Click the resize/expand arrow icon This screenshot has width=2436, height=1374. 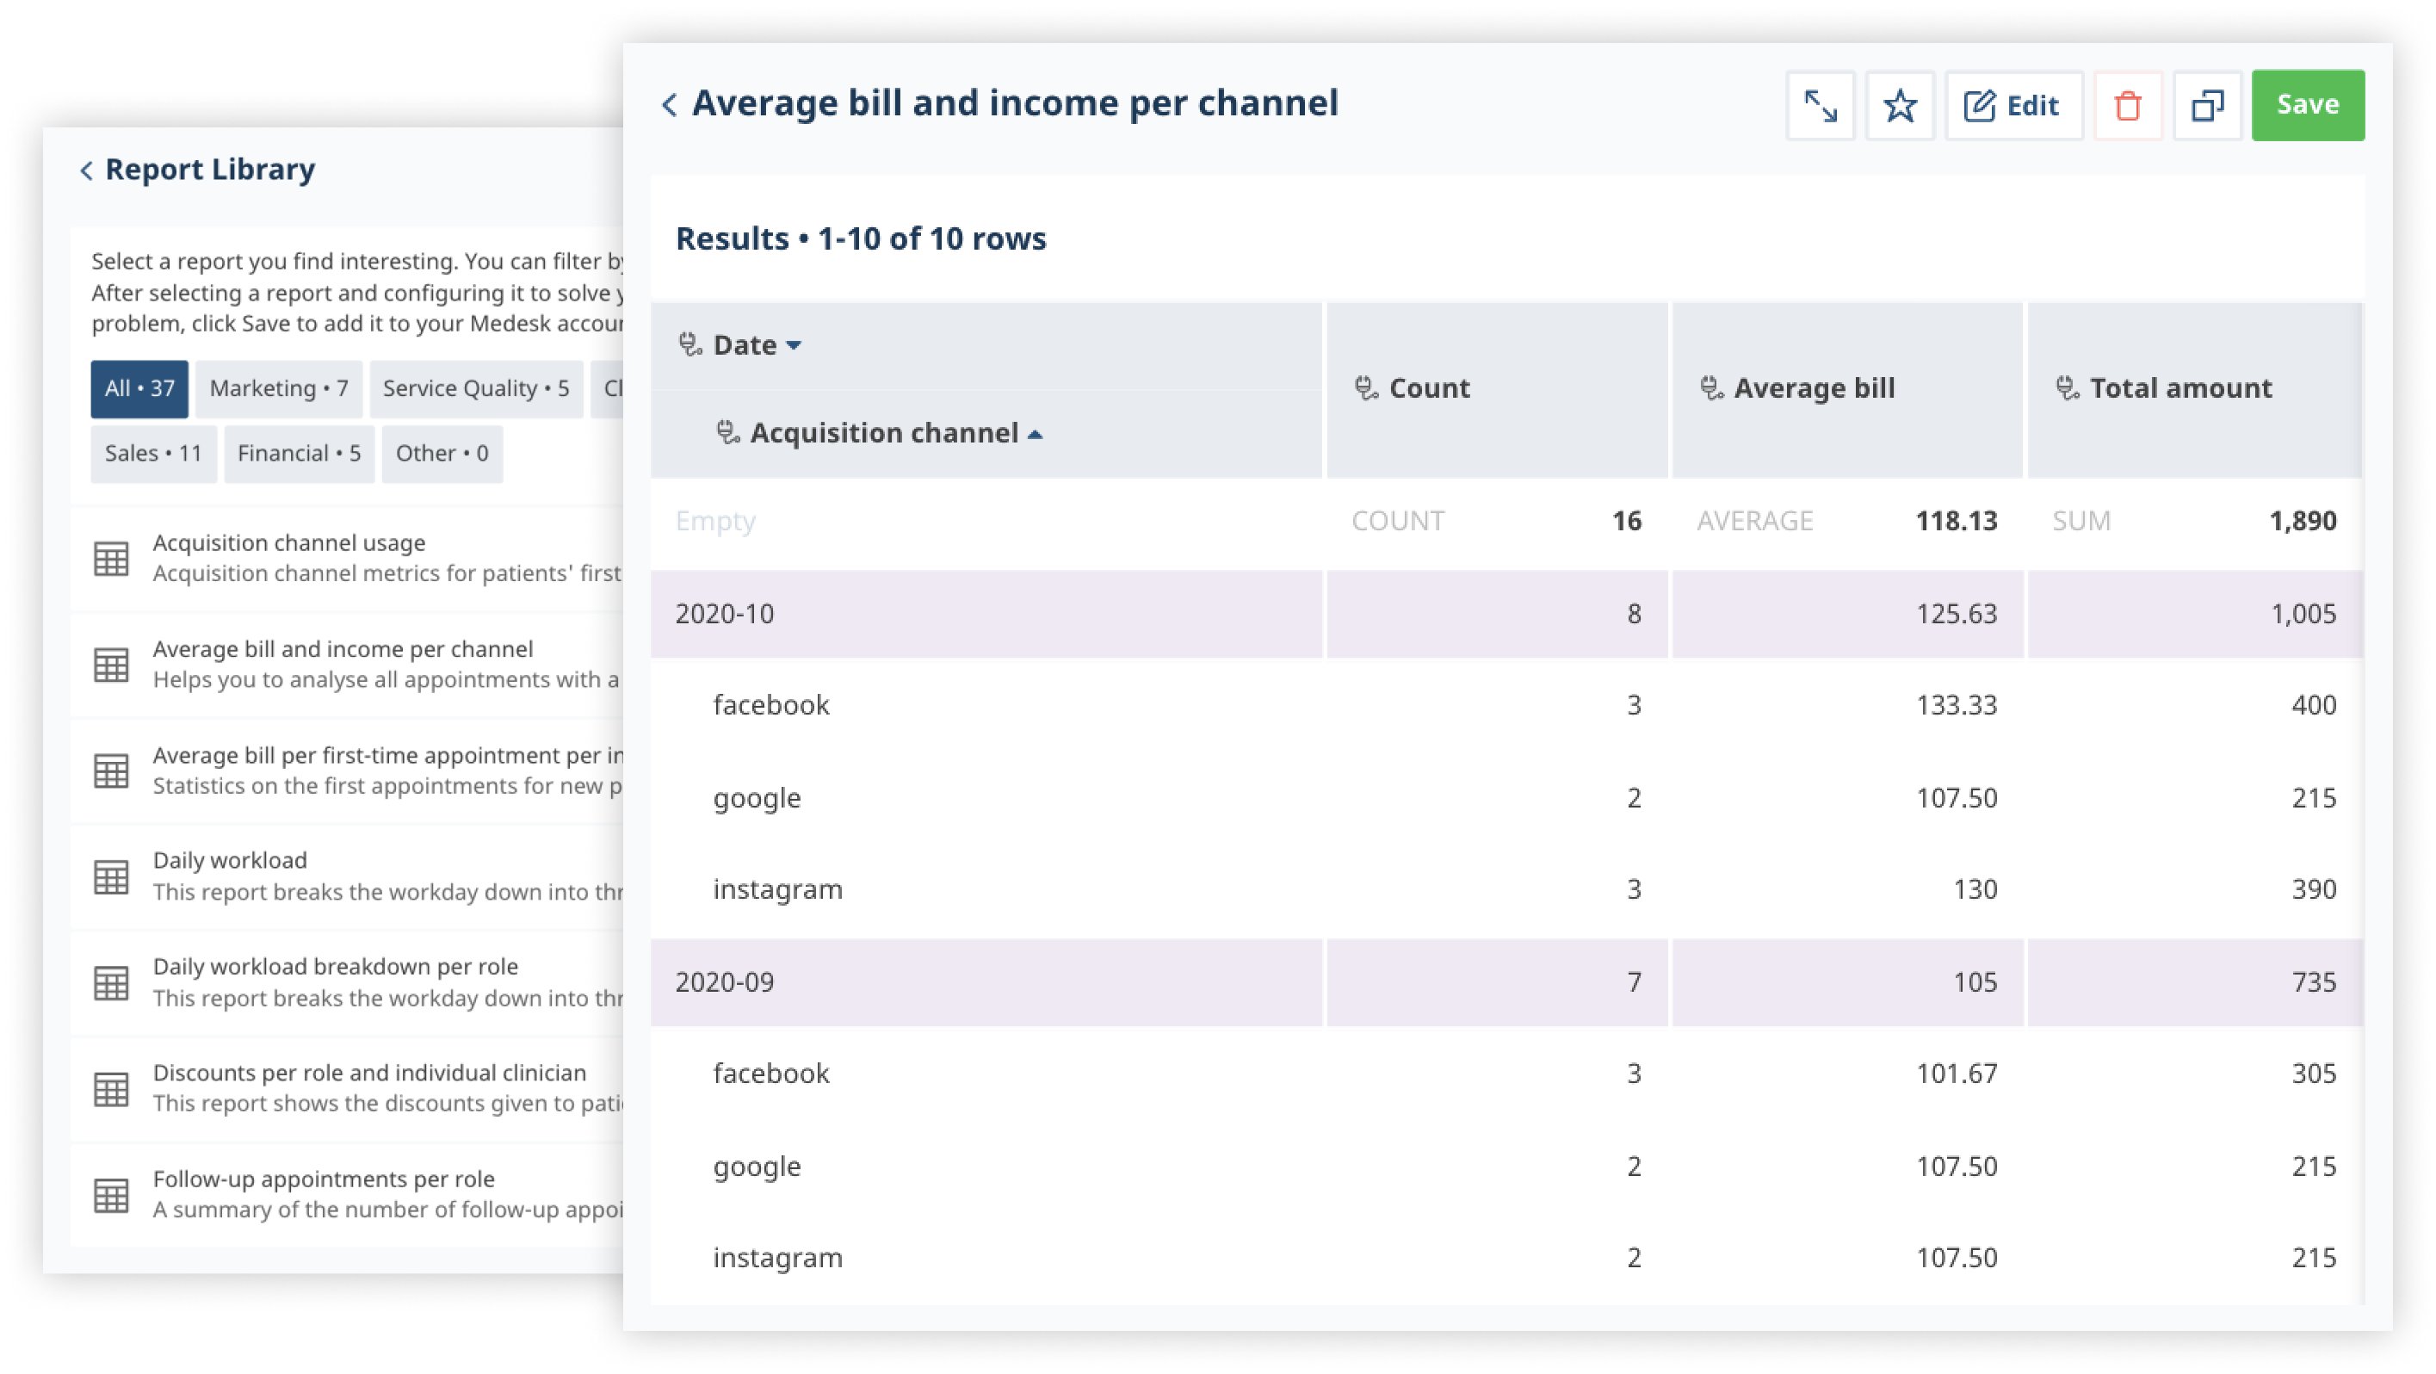(1822, 104)
